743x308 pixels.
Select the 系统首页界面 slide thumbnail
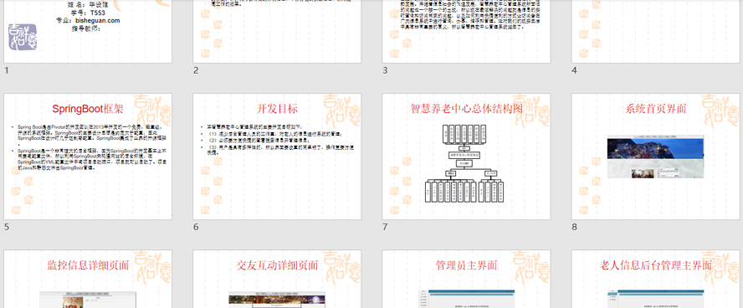pyautogui.click(x=656, y=157)
